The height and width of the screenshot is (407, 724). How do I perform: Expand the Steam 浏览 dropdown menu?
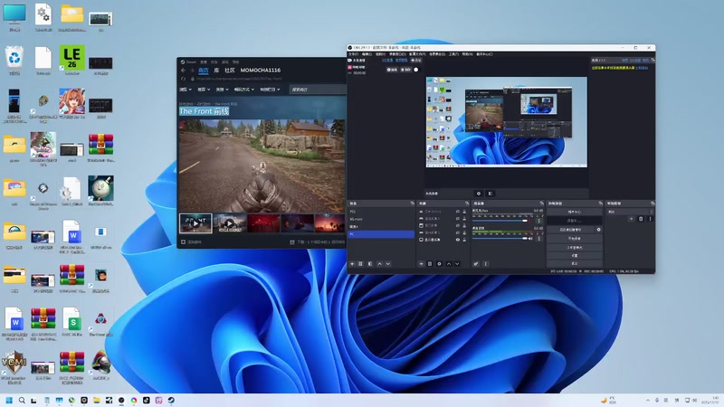[185, 90]
